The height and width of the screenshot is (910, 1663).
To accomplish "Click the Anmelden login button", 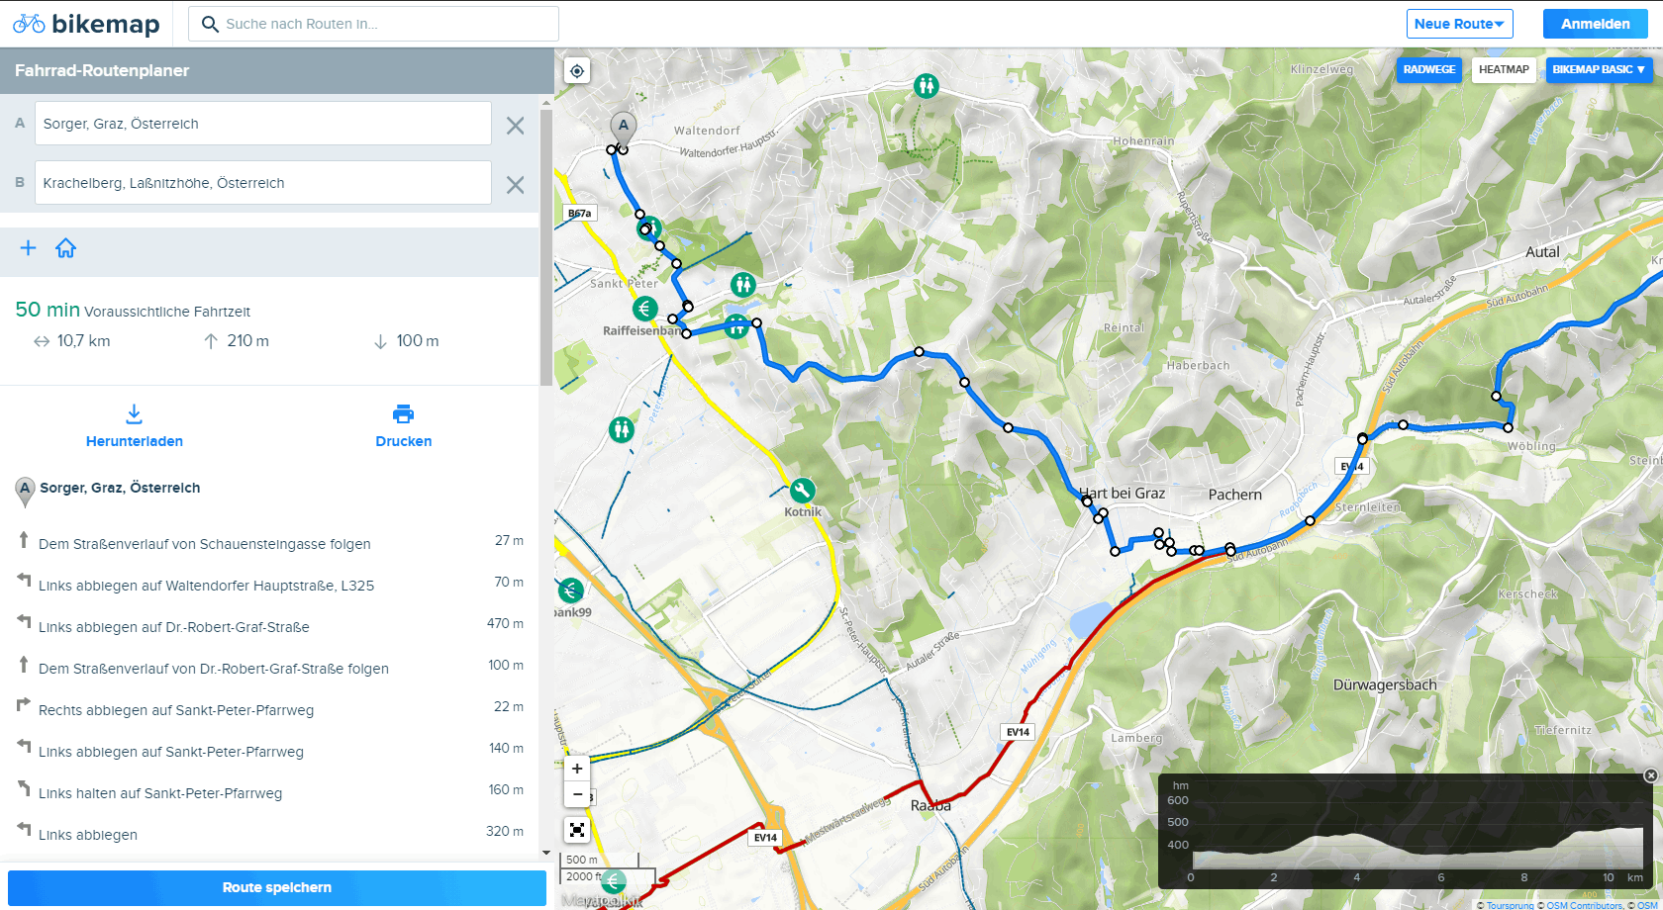I will (x=1595, y=24).
